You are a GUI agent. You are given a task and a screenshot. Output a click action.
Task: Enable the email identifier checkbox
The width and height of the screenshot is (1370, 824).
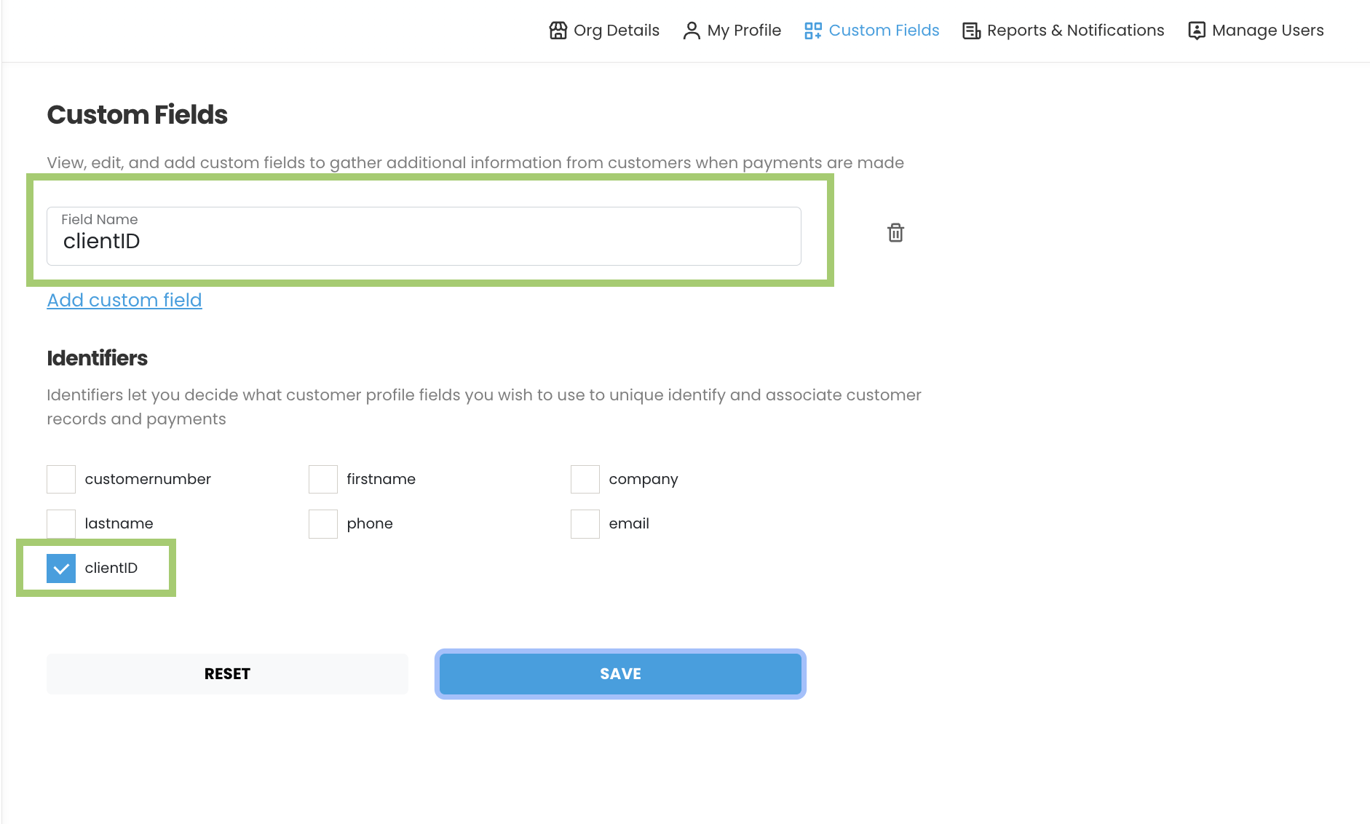coord(585,523)
